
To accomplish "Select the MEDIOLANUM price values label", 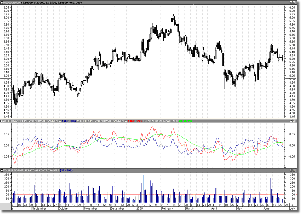I will (56, 3).
